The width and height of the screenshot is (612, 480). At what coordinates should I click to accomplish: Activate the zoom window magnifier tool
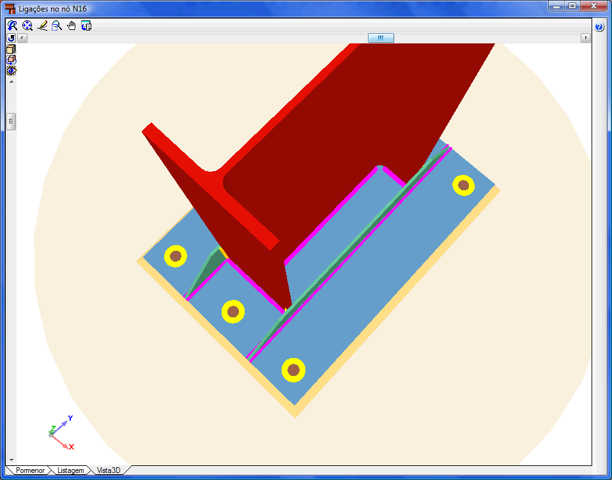tap(57, 26)
